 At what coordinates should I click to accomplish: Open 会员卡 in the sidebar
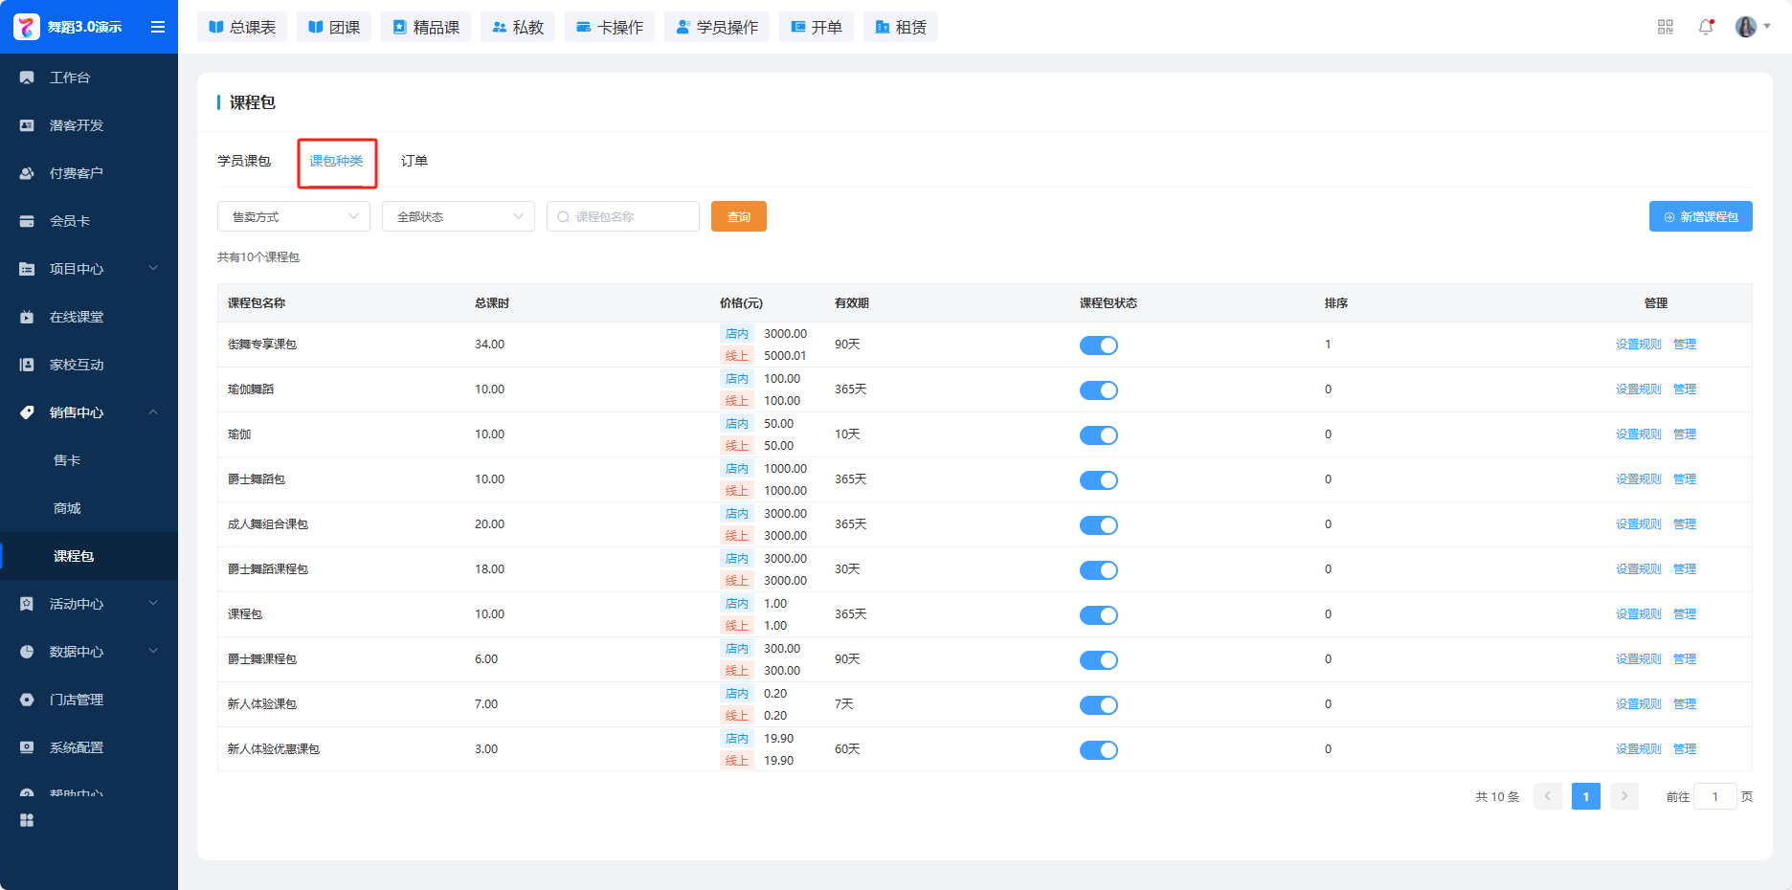point(70,221)
